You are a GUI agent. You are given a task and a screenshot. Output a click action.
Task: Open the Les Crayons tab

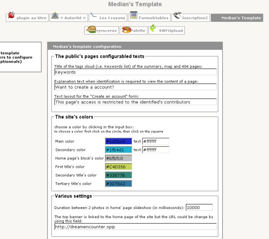(108, 18)
